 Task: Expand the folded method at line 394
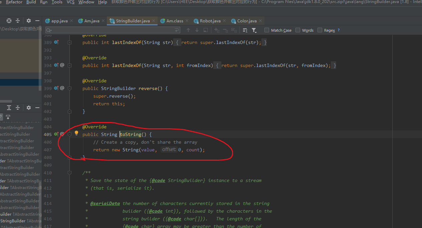click(x=69, y=66)
